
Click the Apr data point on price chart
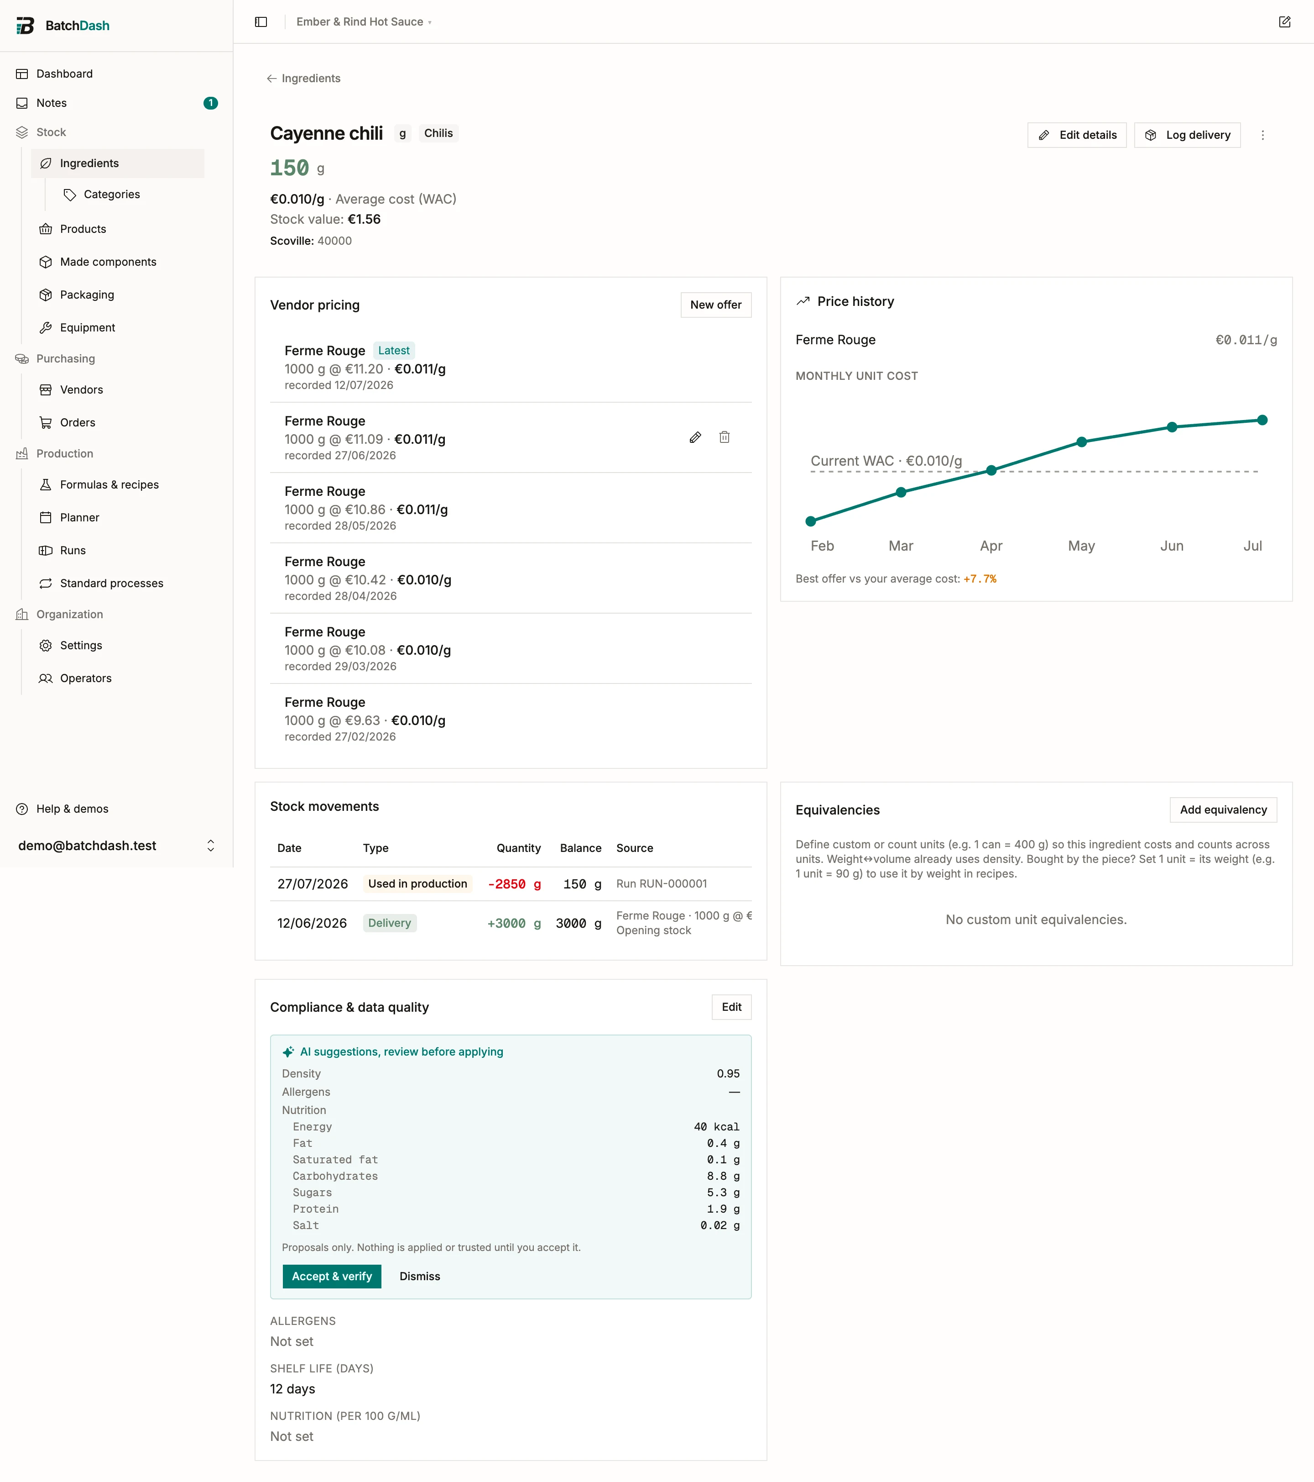991,471
